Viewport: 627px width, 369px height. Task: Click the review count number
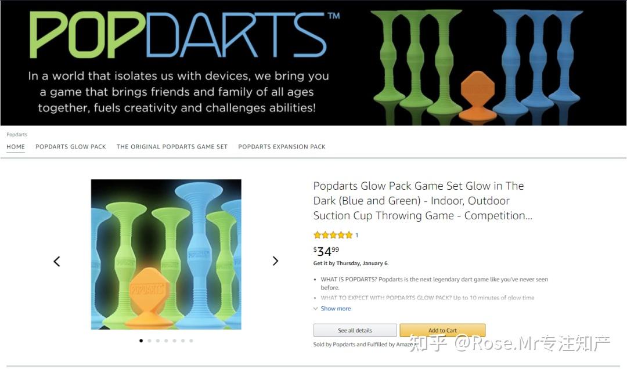pos(356,235)
